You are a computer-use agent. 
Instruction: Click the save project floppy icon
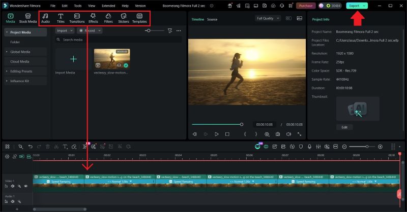[x=265, y=6]
